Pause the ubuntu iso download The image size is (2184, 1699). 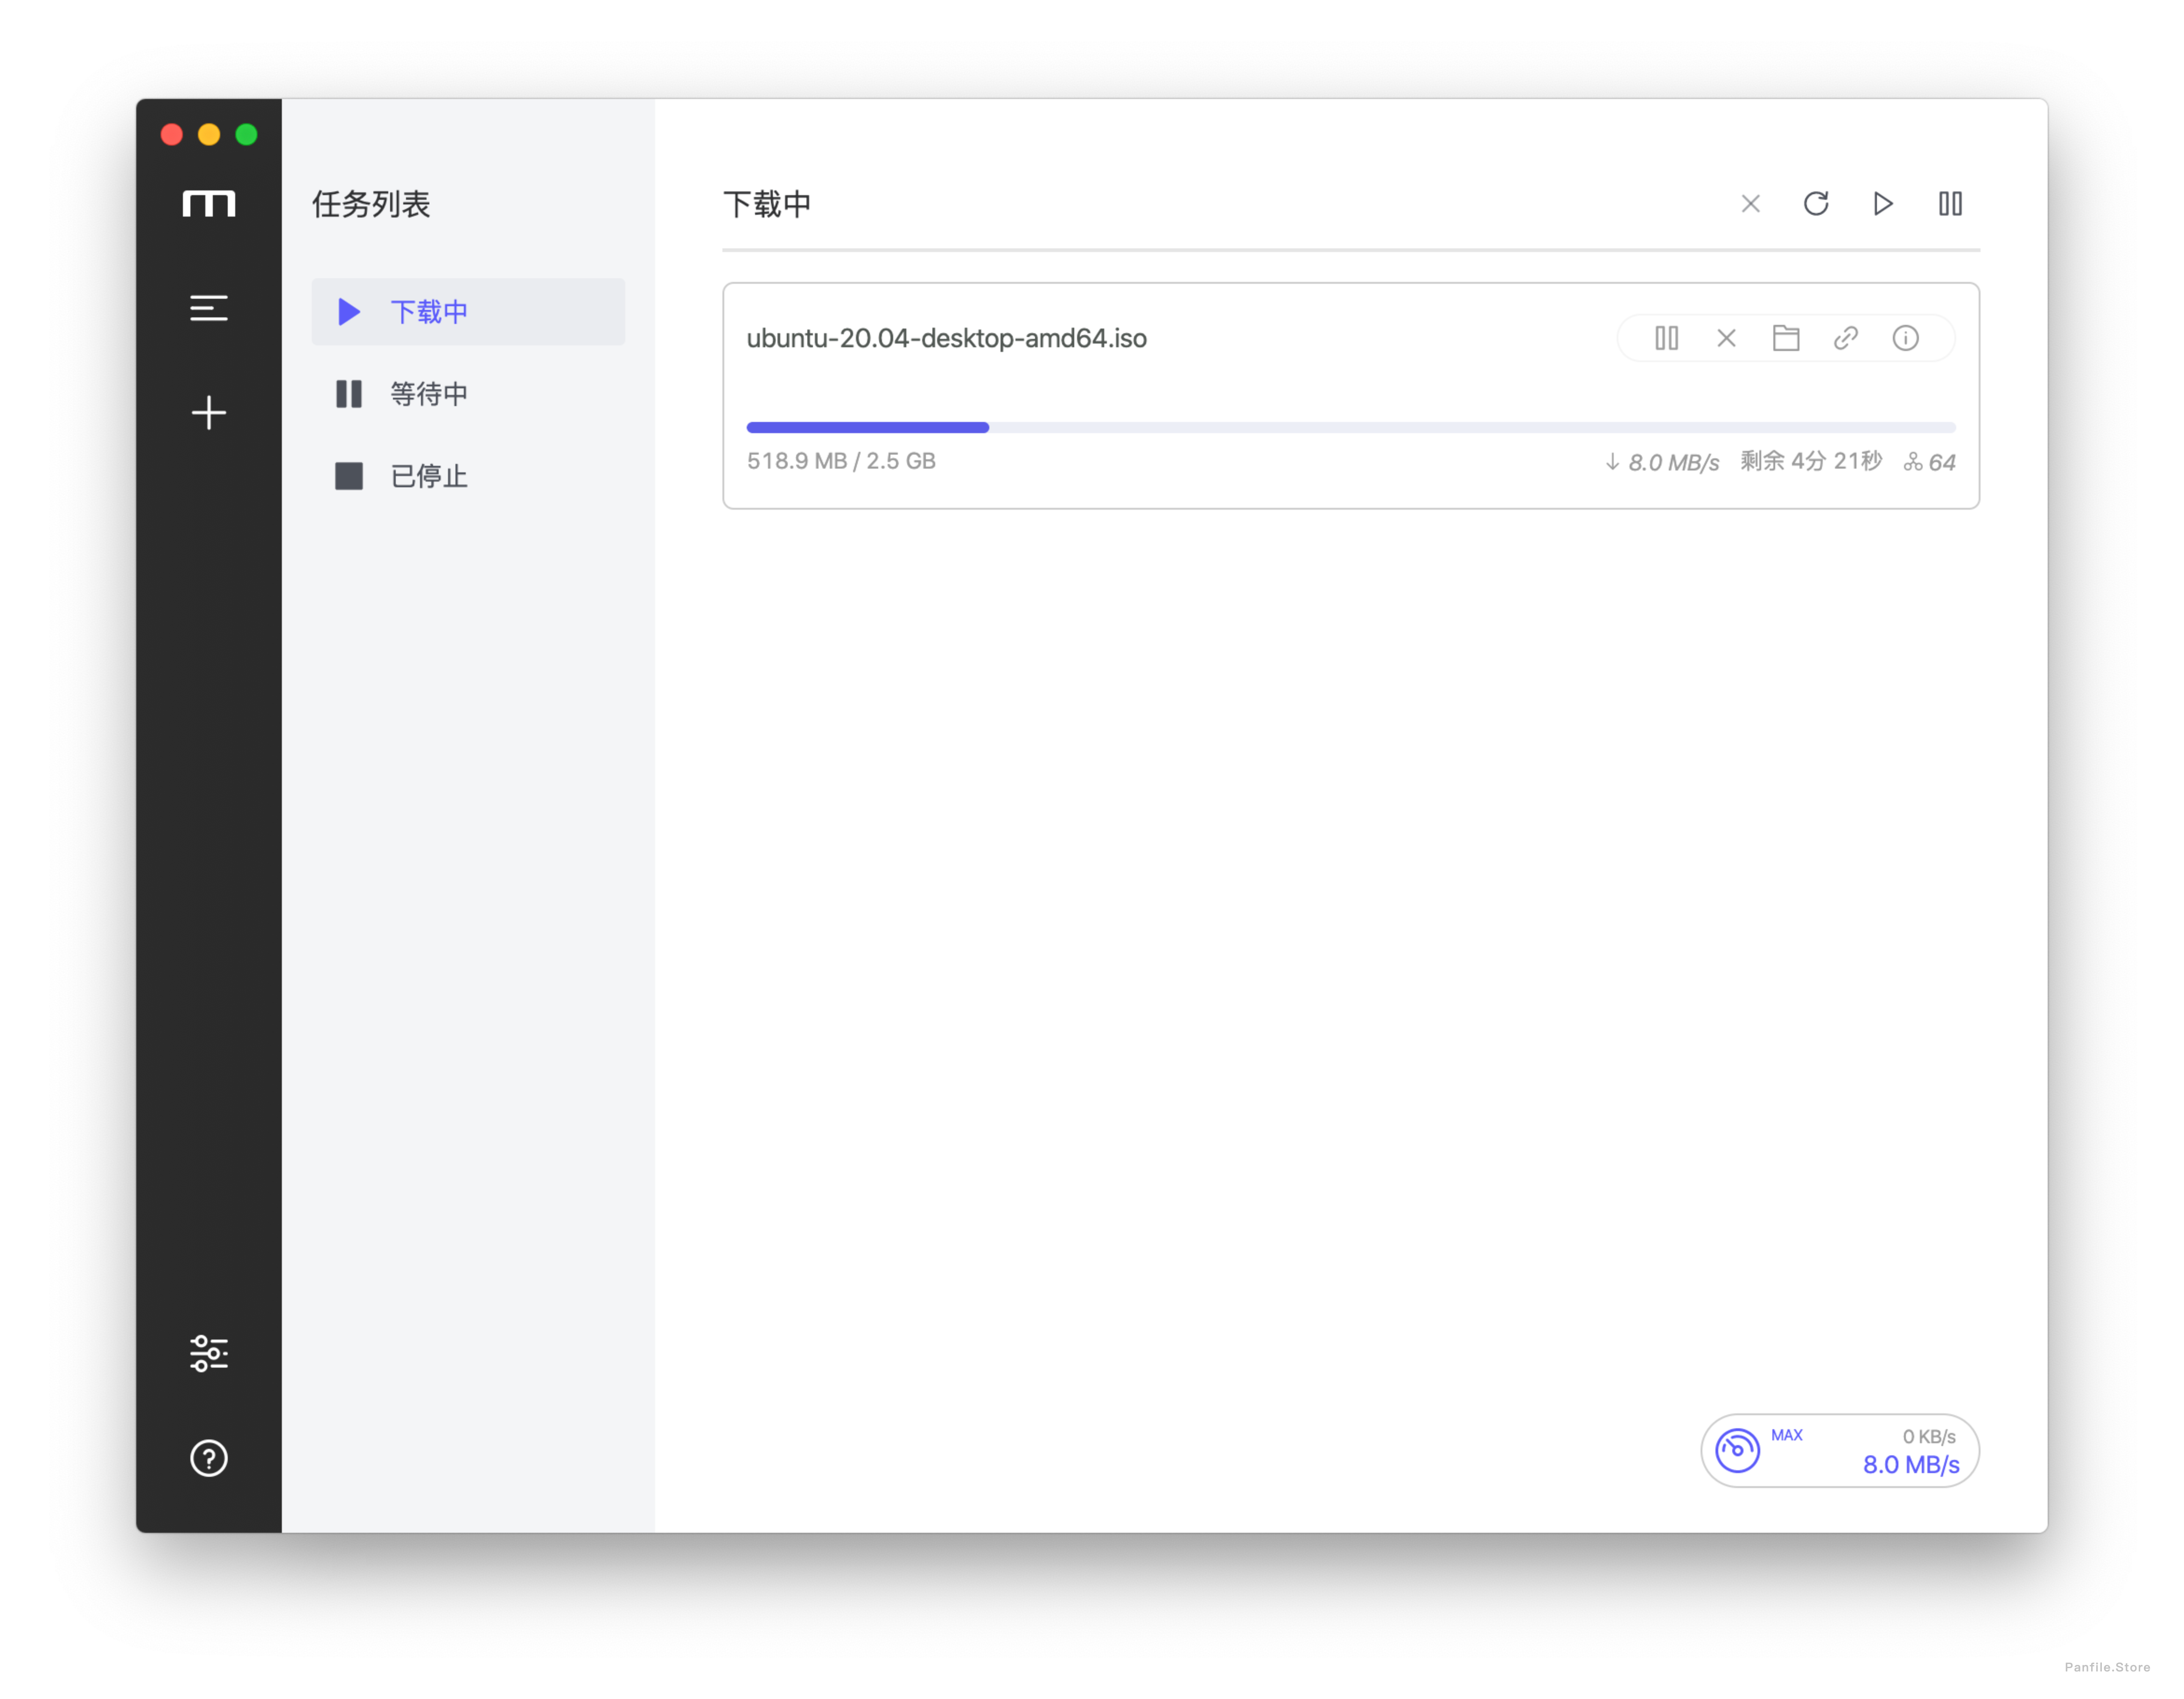coord(1666,338)
